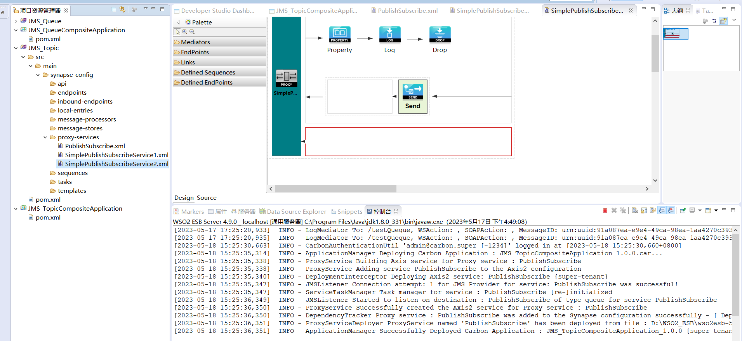Select SimplePublishSubscribeService1.xml in tree
Image resolution: width=742 pixels, height=341 pixels.
pyautogui.click(x=113, y=155)
